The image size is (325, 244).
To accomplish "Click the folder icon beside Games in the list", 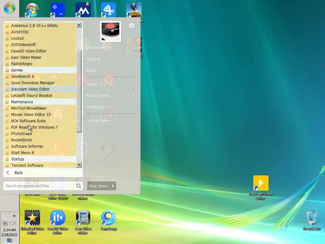I will pos(7,70).
